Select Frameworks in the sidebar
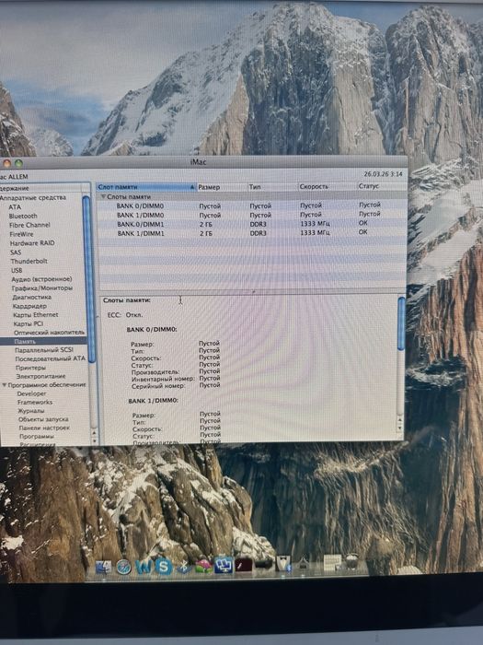 [x=35, y=403]
